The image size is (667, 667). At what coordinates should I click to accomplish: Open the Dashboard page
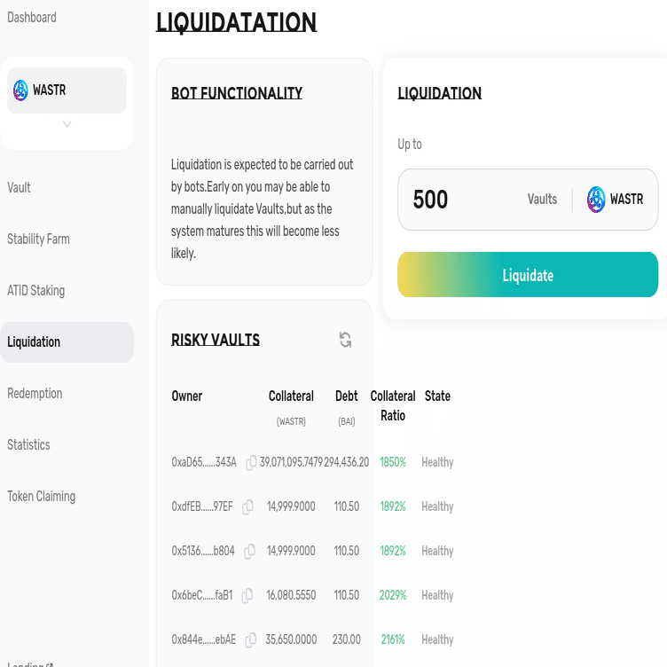pyautogui.click(x=32, y=18)
